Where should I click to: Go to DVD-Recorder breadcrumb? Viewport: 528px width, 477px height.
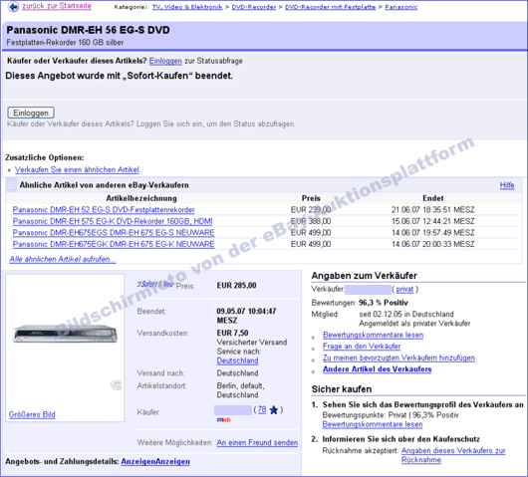(254, 7)
